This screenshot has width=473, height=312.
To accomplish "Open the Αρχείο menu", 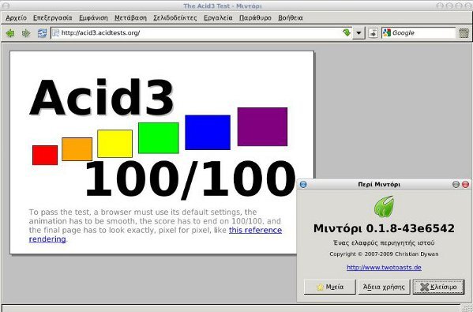I will [17, 18].
